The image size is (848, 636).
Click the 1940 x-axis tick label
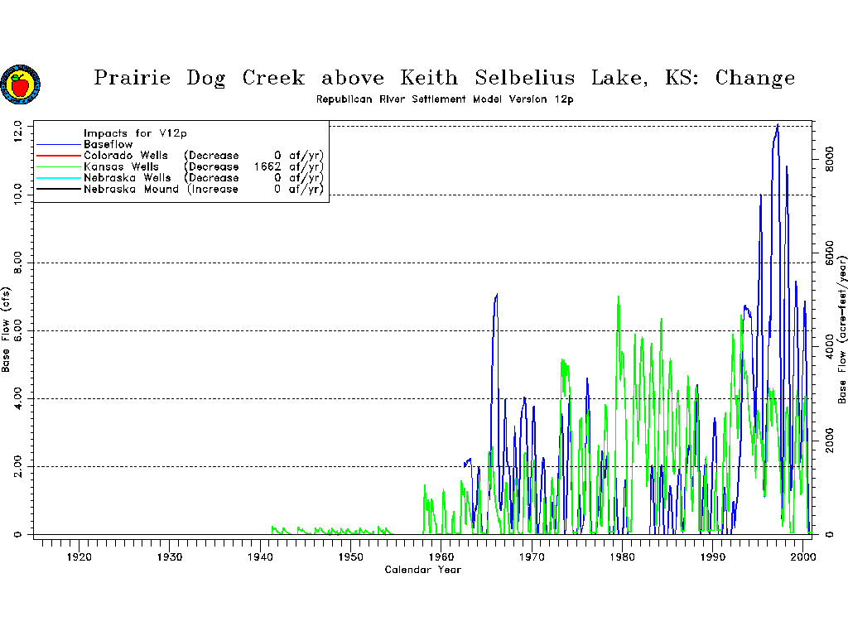pos(260,557)
